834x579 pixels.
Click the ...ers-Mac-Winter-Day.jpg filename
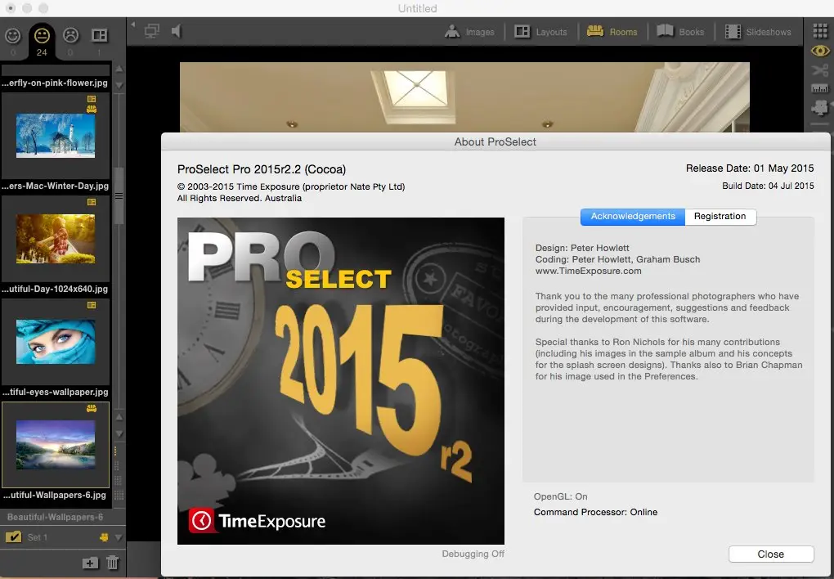pos(55,186)
